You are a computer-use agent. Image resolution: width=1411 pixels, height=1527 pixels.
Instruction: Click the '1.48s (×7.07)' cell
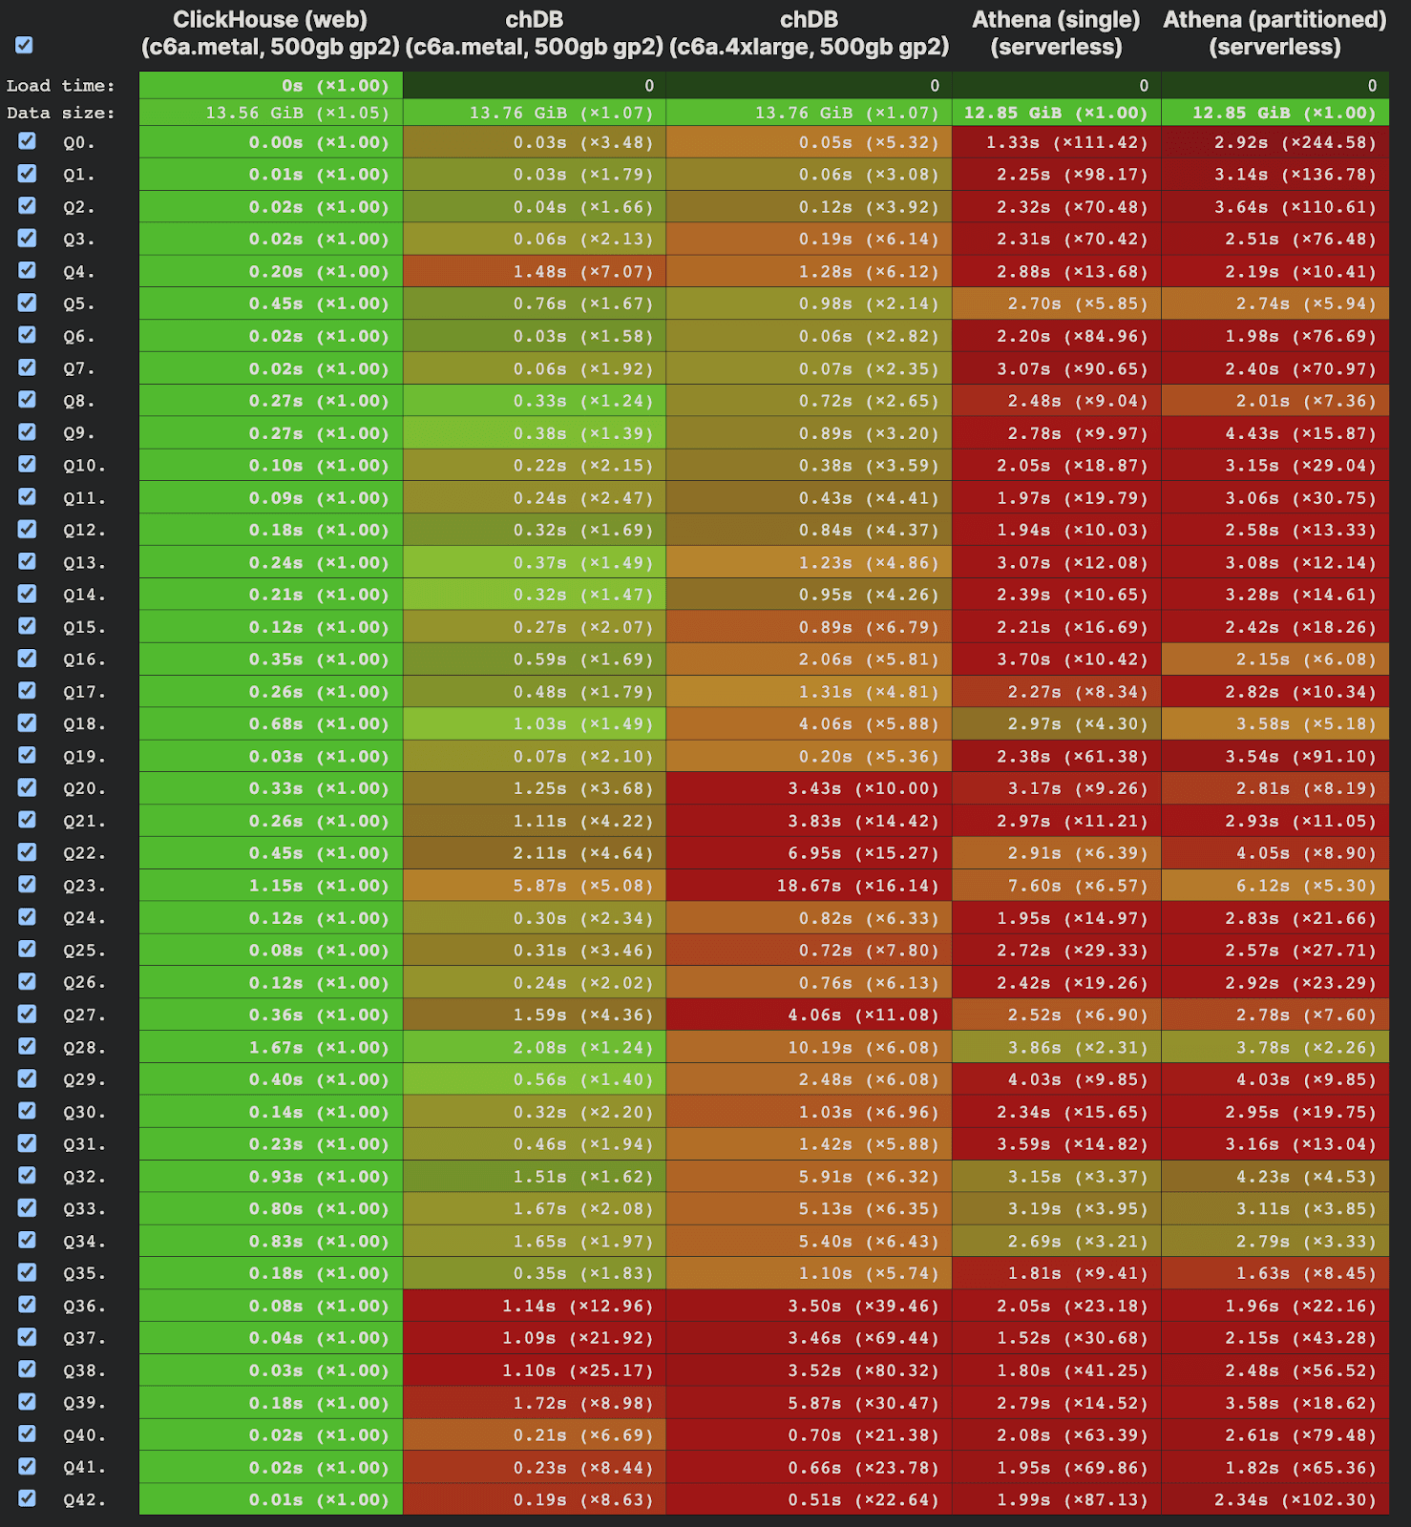535,272
